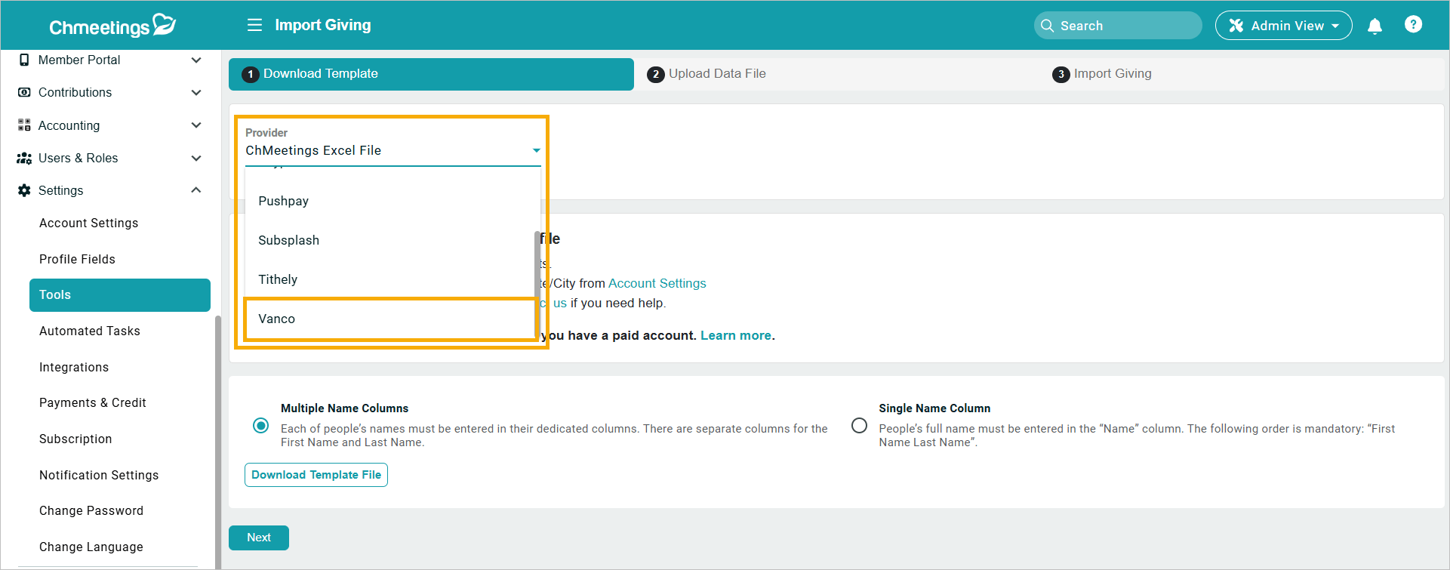The height and width of the screenshot is (570, 1450).
Task: Choose Subsplash from provider list
Action: [389, 240]
